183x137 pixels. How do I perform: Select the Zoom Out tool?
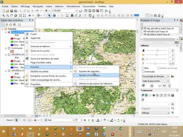click(8, 16)
